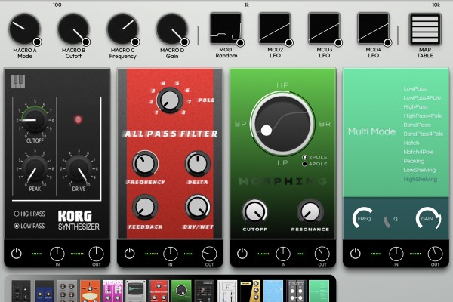This screenshot has height=302, width=453.
Task: Power off the Morphing filter module
Action: tap(242, 253)
